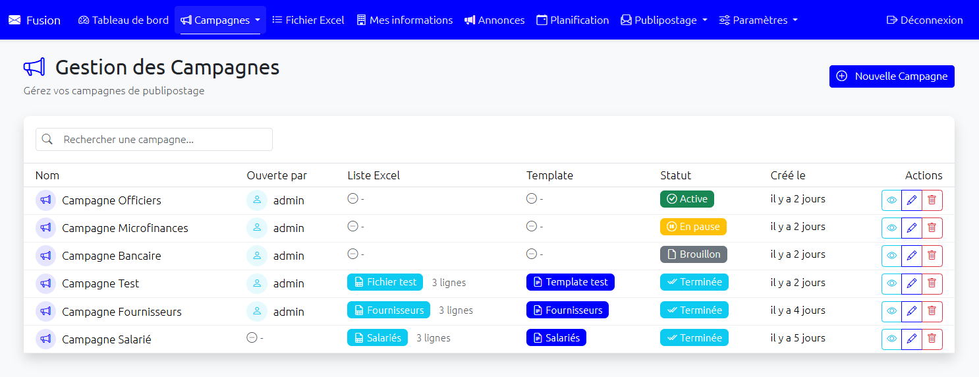Click the megaphone icon beside Campagne Bancaire

(x=45, y=256)
